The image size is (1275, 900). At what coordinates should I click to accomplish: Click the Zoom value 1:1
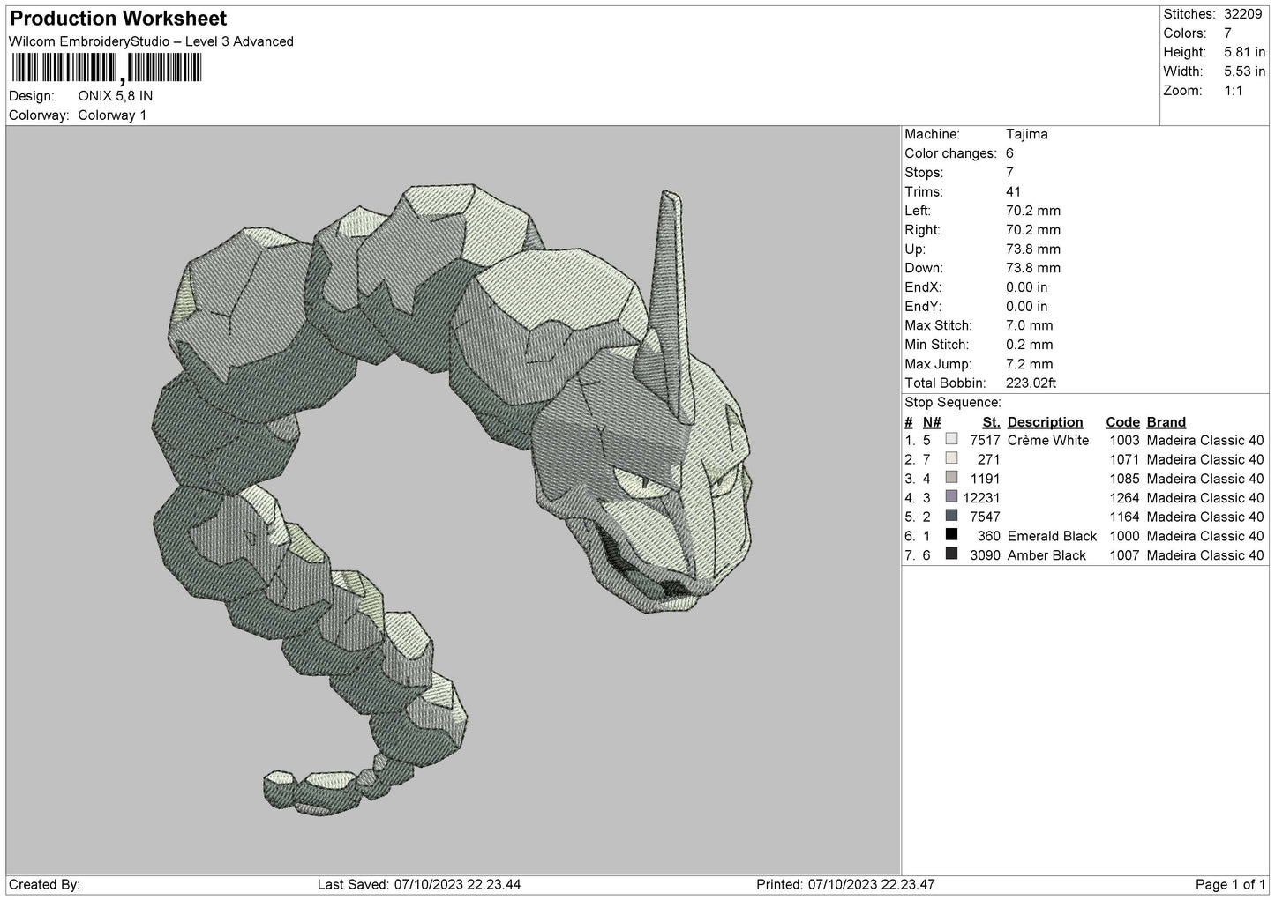coord(1234,91)
